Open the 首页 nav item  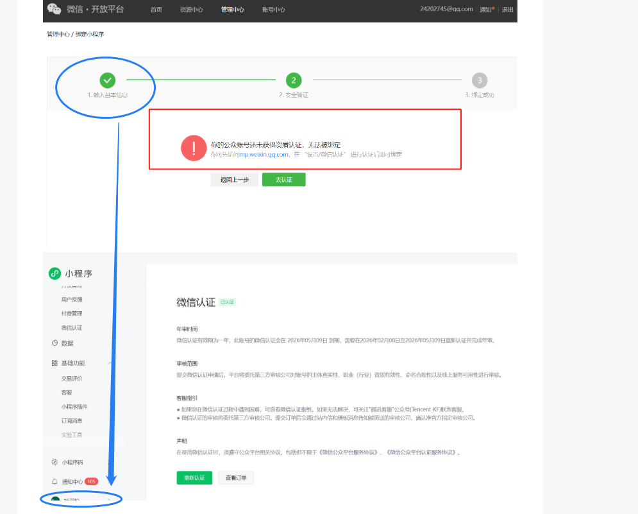tap(156, 10)
